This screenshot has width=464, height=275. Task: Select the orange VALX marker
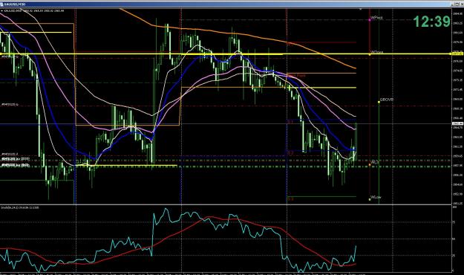[370, 164]
